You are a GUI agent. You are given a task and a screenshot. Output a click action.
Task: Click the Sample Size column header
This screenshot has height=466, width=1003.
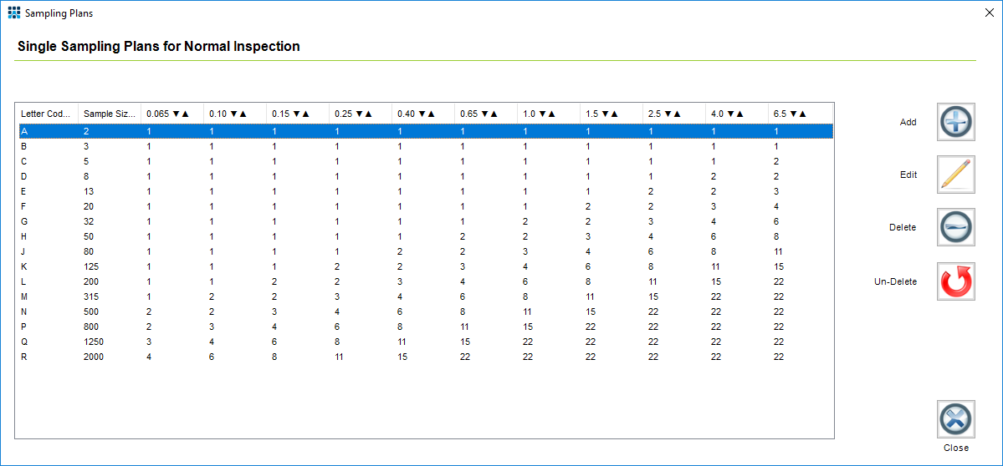coord(109,114)
